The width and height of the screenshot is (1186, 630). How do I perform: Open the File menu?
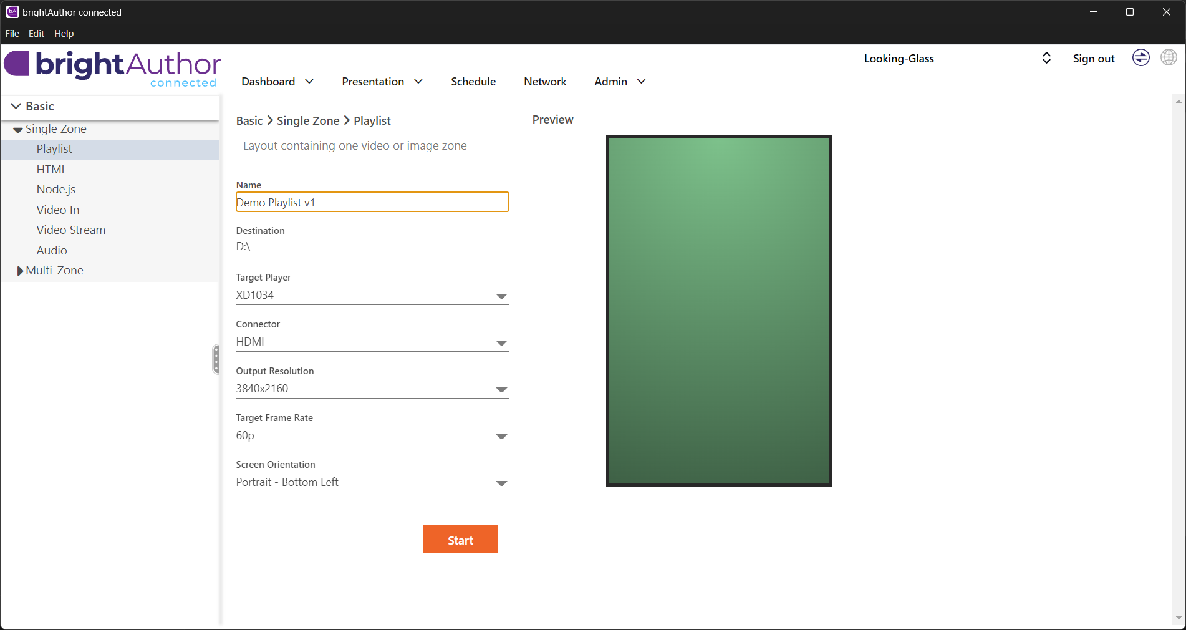pos(12,34)
